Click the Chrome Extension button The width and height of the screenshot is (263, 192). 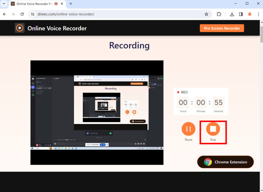(x=225, y=162)
